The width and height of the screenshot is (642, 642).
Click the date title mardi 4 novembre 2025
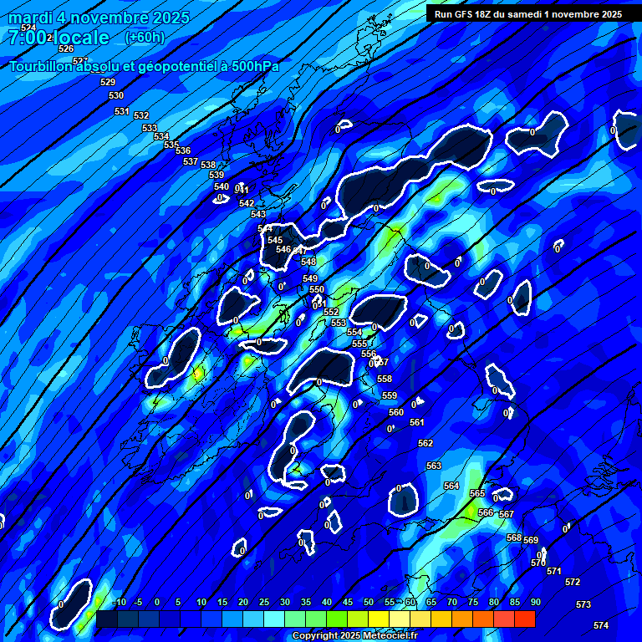tap(99, 18)
